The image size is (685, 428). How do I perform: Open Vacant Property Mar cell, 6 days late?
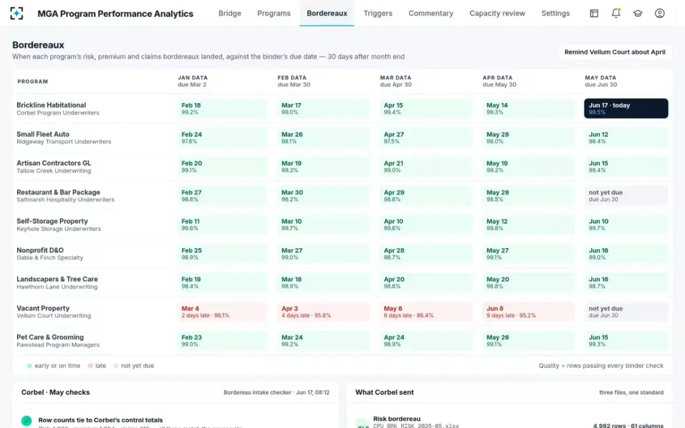coord(426,312)
